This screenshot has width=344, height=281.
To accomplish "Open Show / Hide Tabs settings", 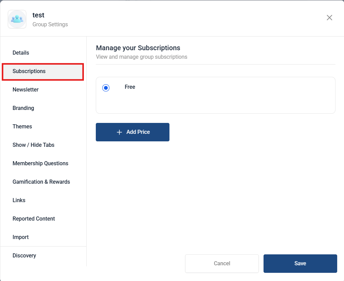I will [x=33, y=145].
